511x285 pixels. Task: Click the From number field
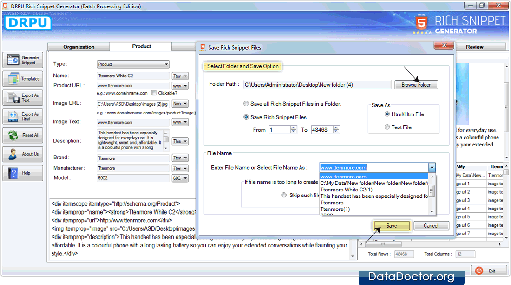[x=280, y=130]
